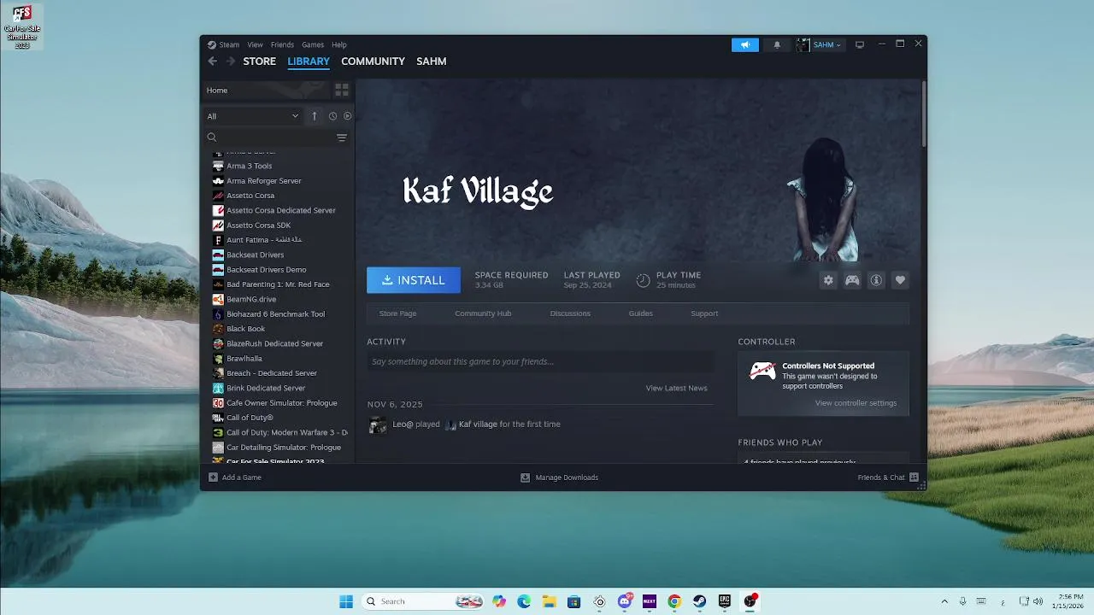1094x615 pixels.
Task: Open the Support link
Action: 704,313
